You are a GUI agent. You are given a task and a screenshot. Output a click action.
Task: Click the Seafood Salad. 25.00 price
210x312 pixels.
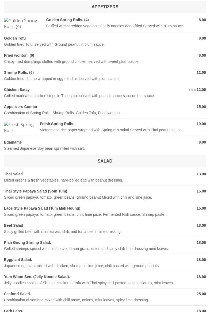(201, 294)
